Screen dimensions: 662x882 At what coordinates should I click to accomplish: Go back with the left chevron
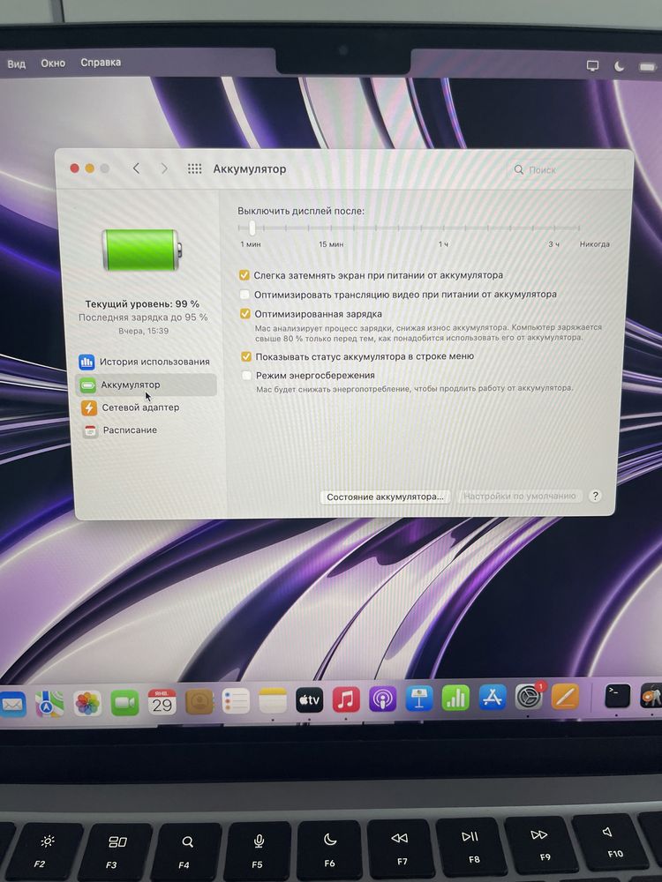coord(136,168)
